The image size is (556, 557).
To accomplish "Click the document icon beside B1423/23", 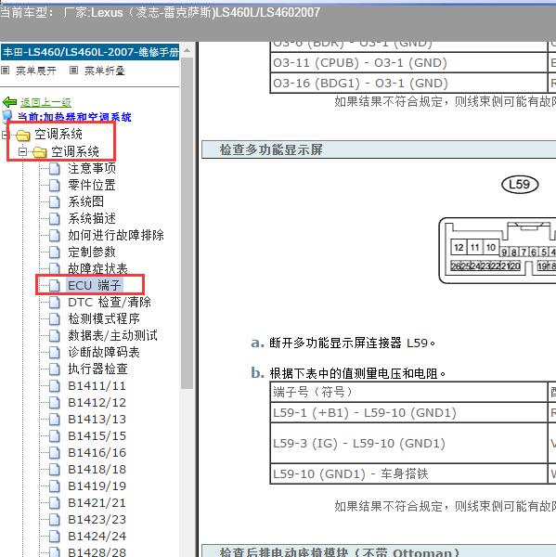I will [55, 520].
